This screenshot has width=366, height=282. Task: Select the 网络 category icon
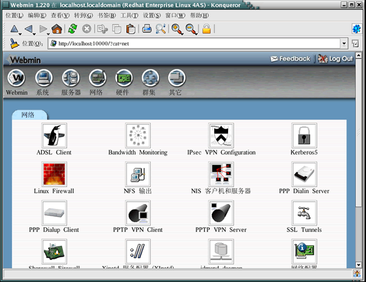tap(98, 78)
